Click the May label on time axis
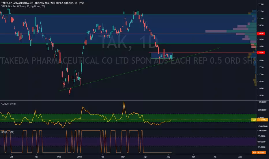Image resolution: width=269 pixels, height=159 pixels. click(168, 157)
